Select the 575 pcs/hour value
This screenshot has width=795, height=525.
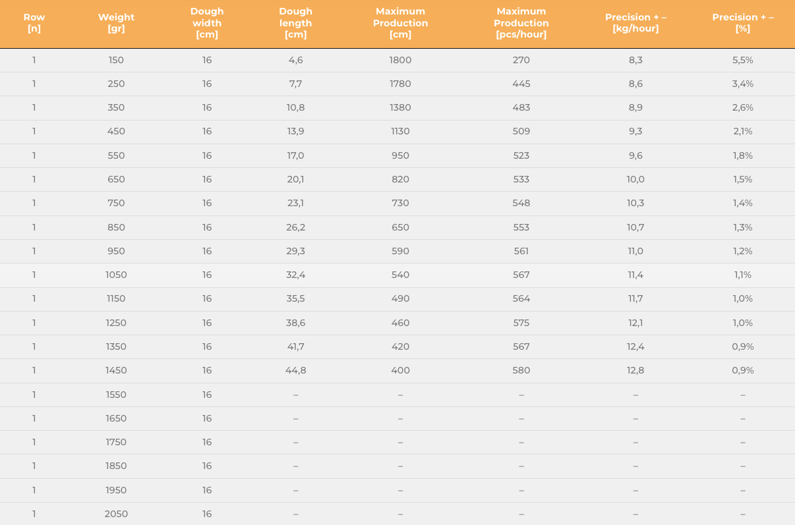(x=521, y=323)
